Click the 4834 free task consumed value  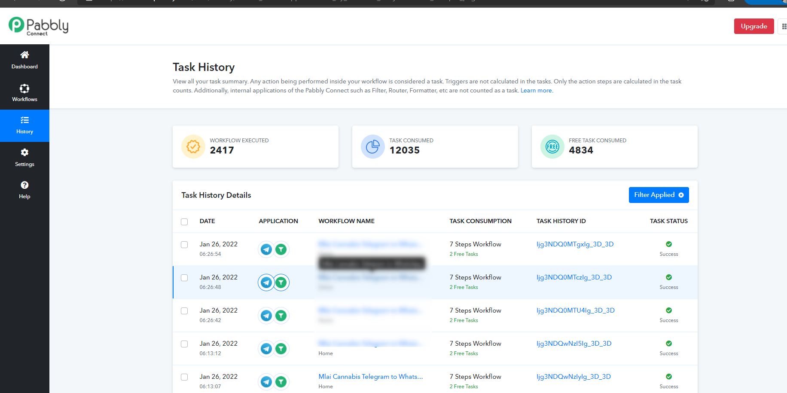point(581,150)
